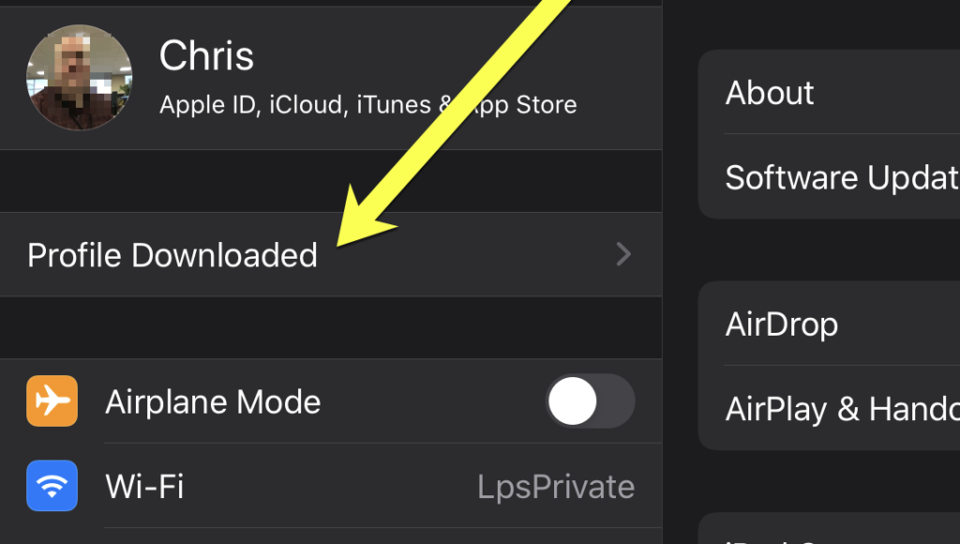Open the partially visible row below AirPlay

click(x=829, y=531)
